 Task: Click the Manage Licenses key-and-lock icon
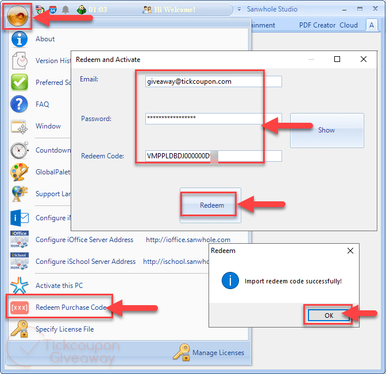(182, 352)
